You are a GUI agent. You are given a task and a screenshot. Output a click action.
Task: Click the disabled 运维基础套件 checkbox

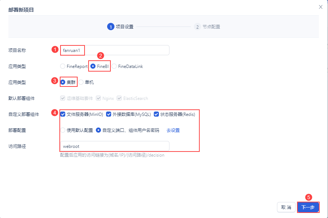pos(63,98)
